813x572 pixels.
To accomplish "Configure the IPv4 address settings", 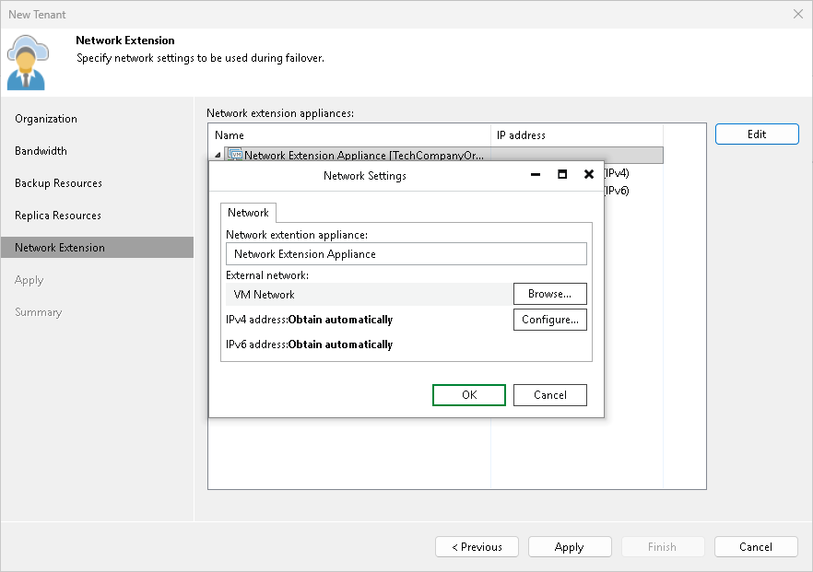I will point(549,320).
